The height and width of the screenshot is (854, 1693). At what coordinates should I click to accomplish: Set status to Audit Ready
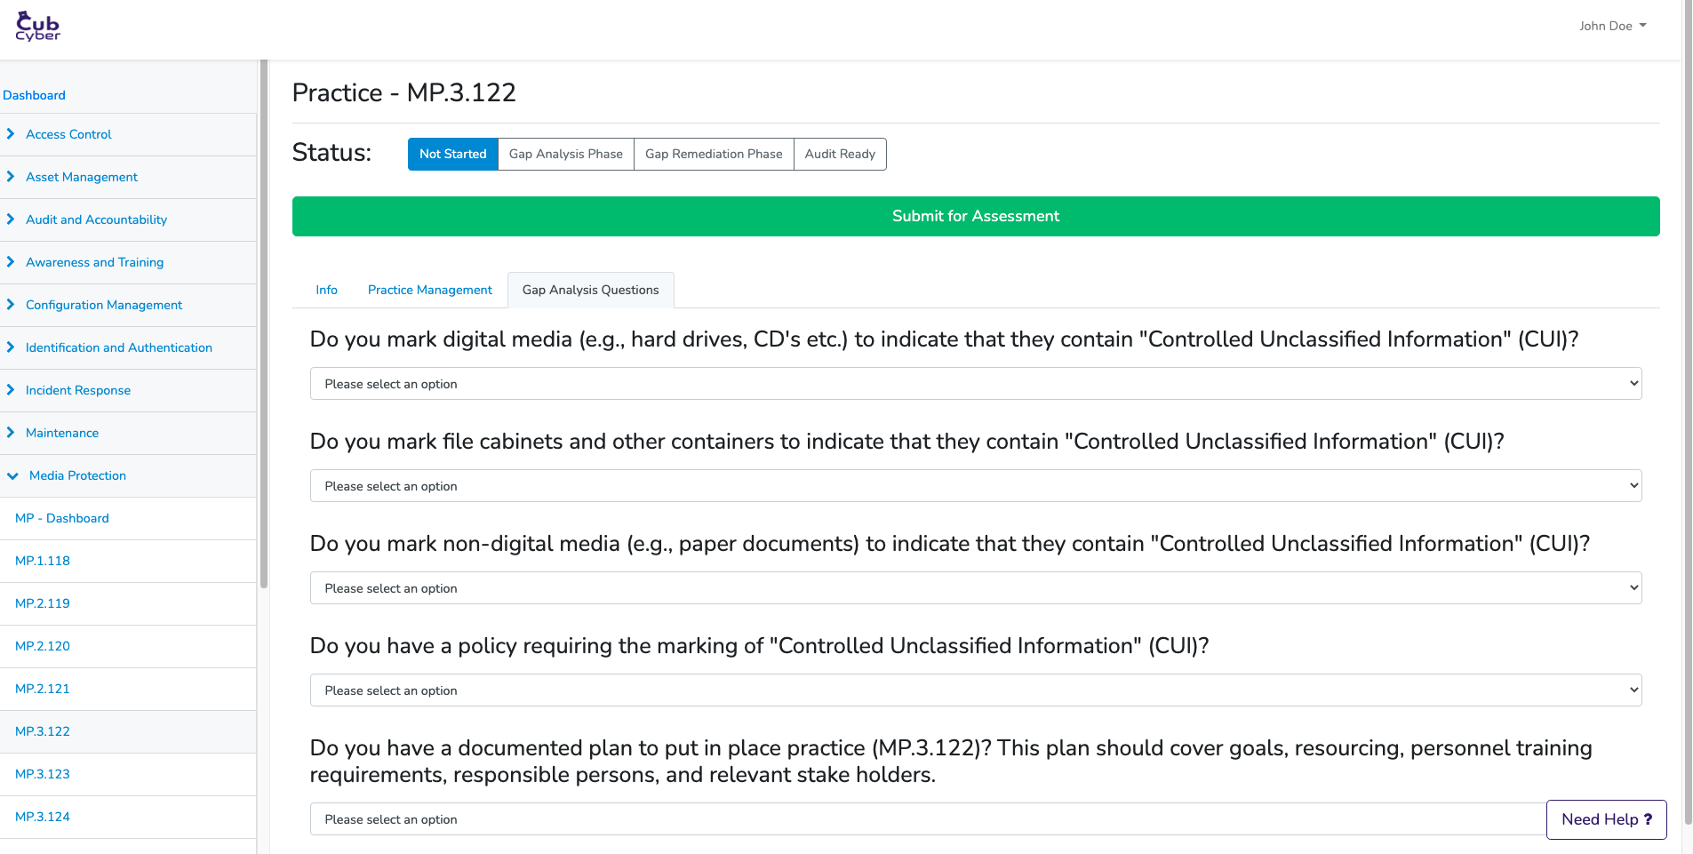[839, 154]
